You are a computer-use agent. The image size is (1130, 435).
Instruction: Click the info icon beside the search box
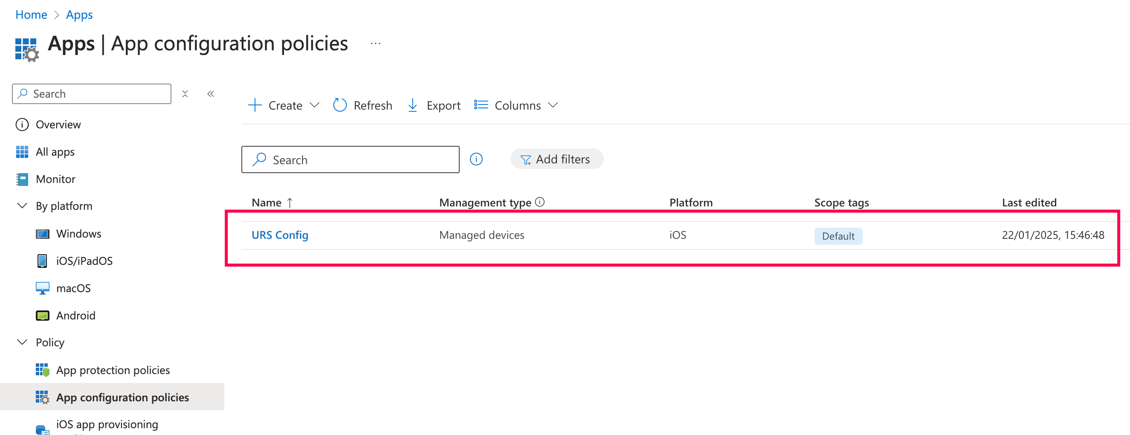pos(476,159)
